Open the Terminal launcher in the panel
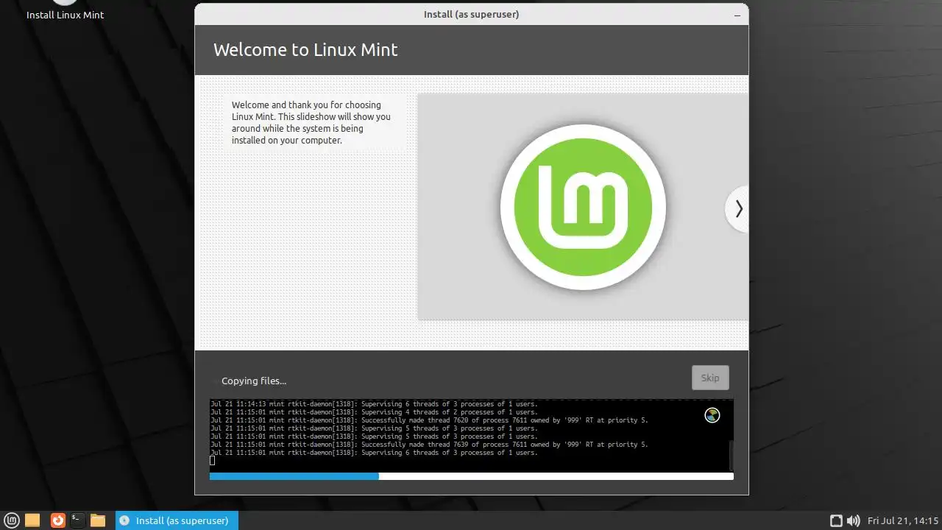The width and height of the screenshot is (942, 530). tap(78, 520)
